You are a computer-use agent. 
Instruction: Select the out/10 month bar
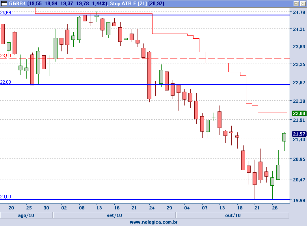233,215
